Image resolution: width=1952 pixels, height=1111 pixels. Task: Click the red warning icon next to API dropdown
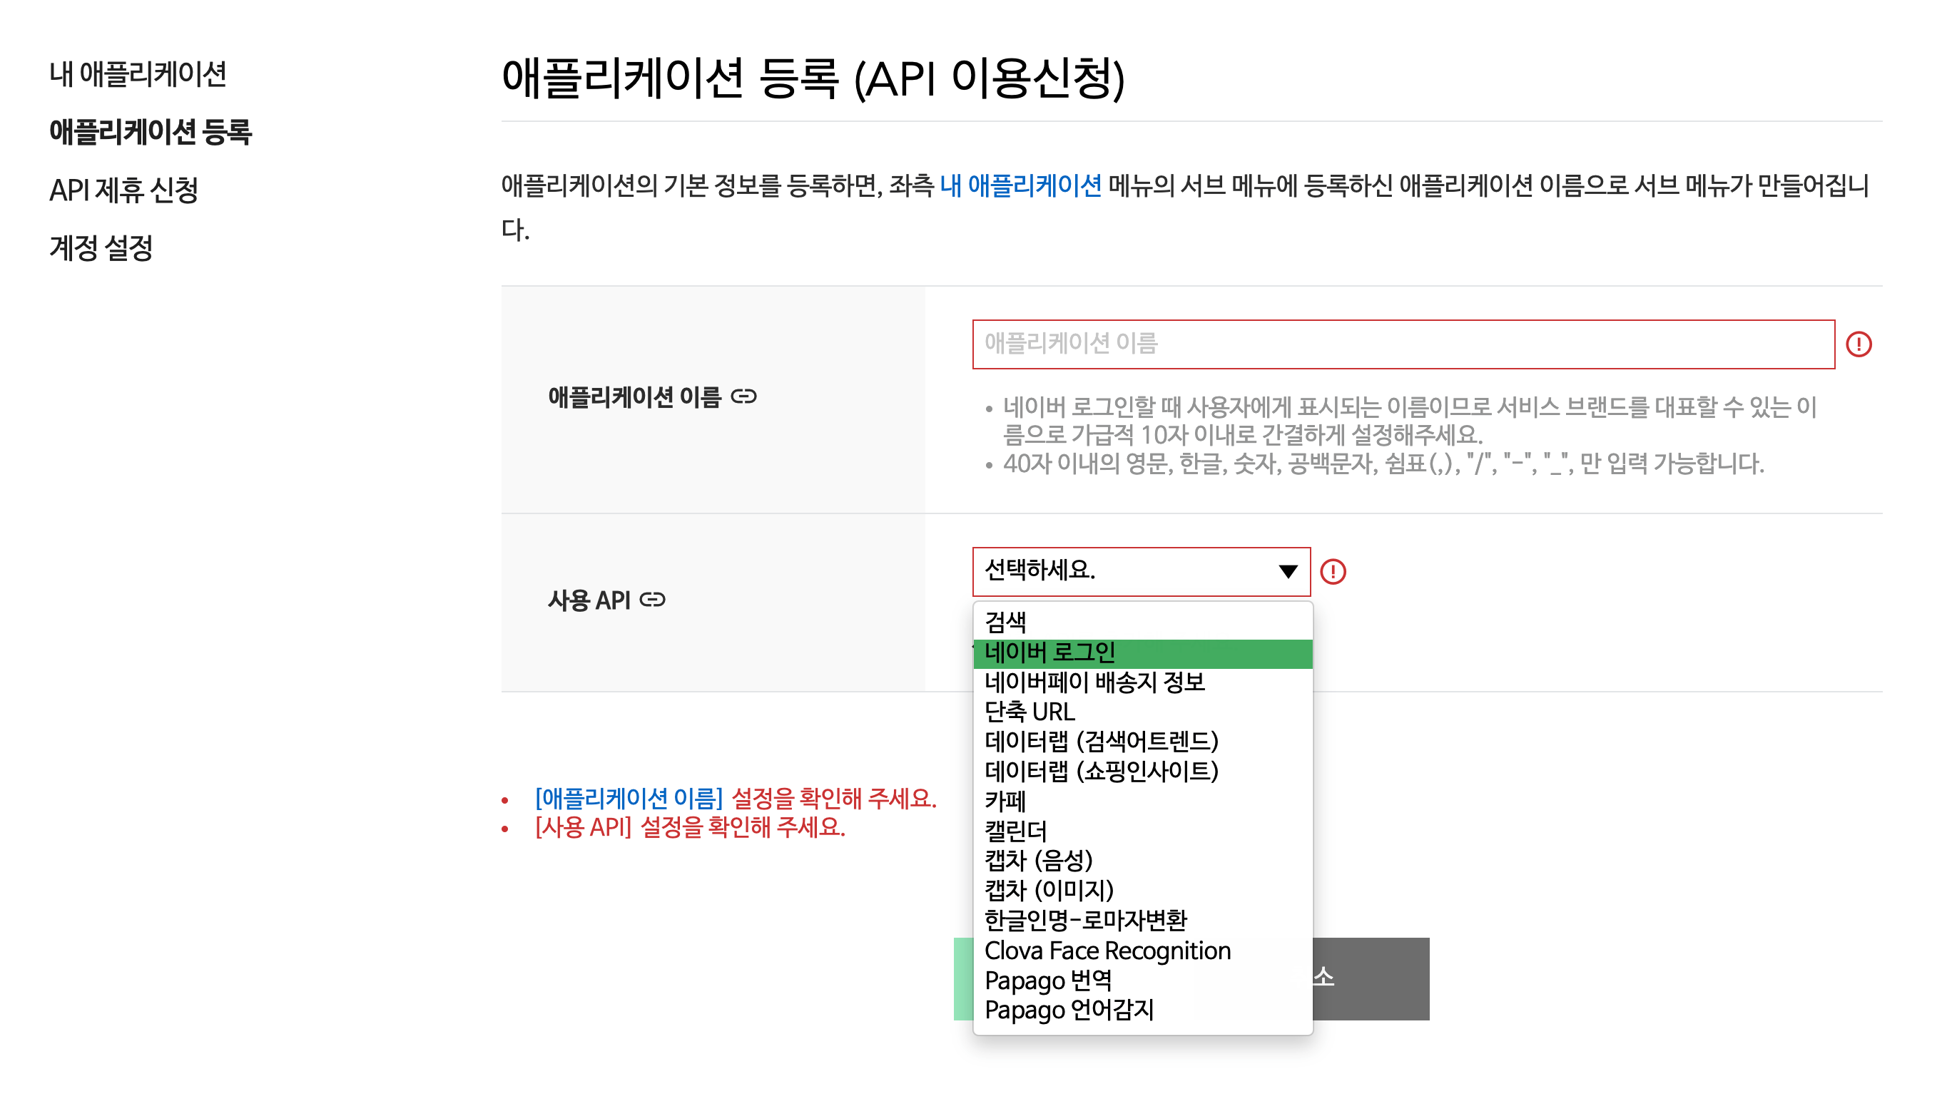pyautogui.click(x=1332, y=571)
